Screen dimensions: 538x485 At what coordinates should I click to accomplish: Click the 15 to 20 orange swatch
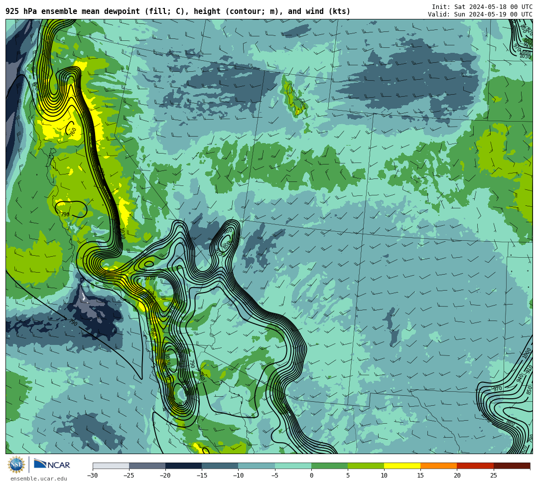tap(439, 466)
